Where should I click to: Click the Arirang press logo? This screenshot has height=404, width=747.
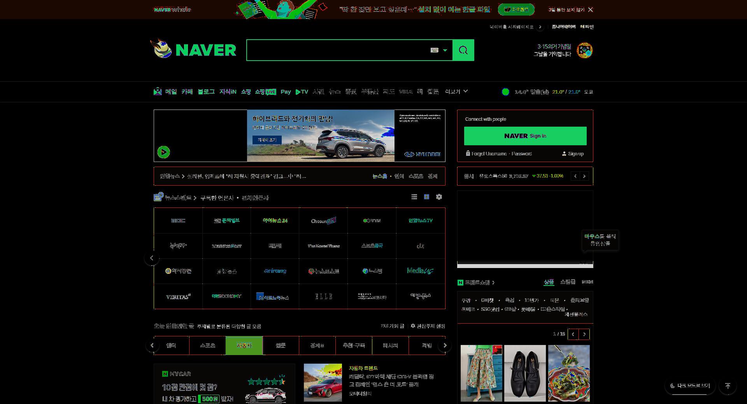point(275,271)
